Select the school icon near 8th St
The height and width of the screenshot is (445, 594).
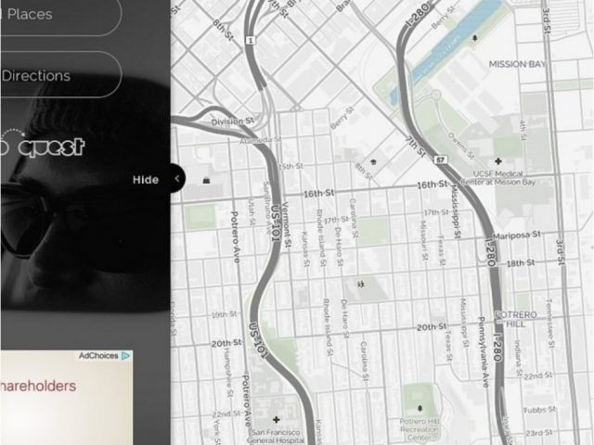[373, 160]
